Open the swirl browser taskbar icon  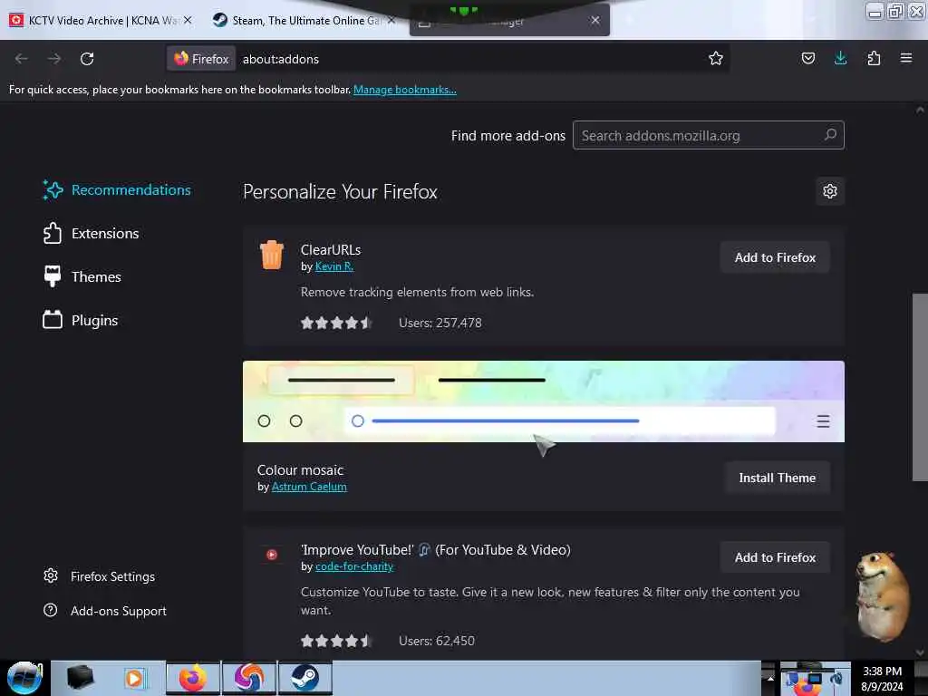[x=248, y=678]
